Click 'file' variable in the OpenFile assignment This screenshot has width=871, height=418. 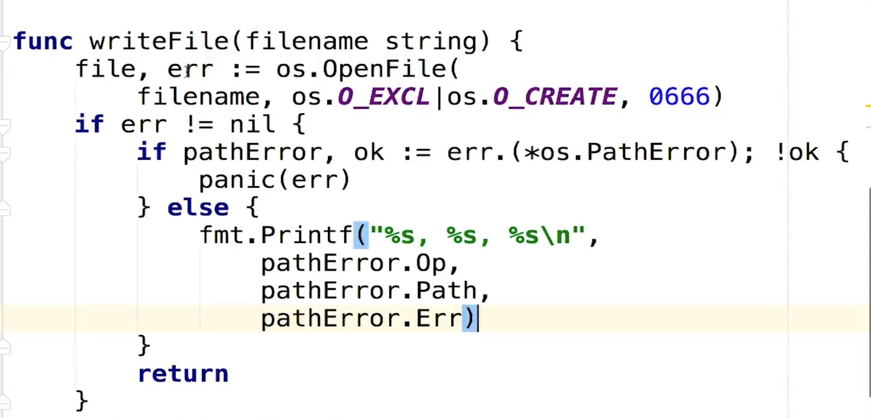pyautogui.click(x=105, y=70)
